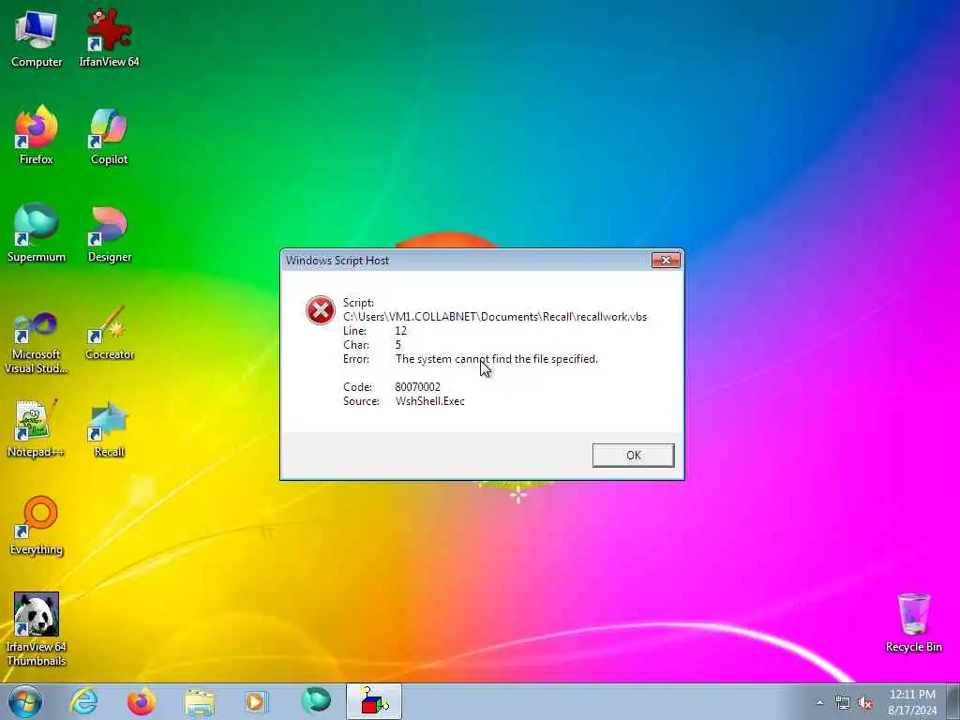
Task: Open Windows Explorer folder from the taskbar
Action: 200,701
